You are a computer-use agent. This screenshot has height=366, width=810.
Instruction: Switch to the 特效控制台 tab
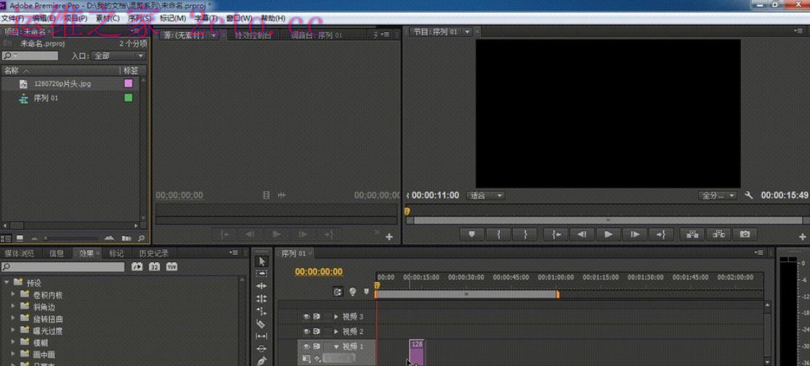[x=253, y=35]
